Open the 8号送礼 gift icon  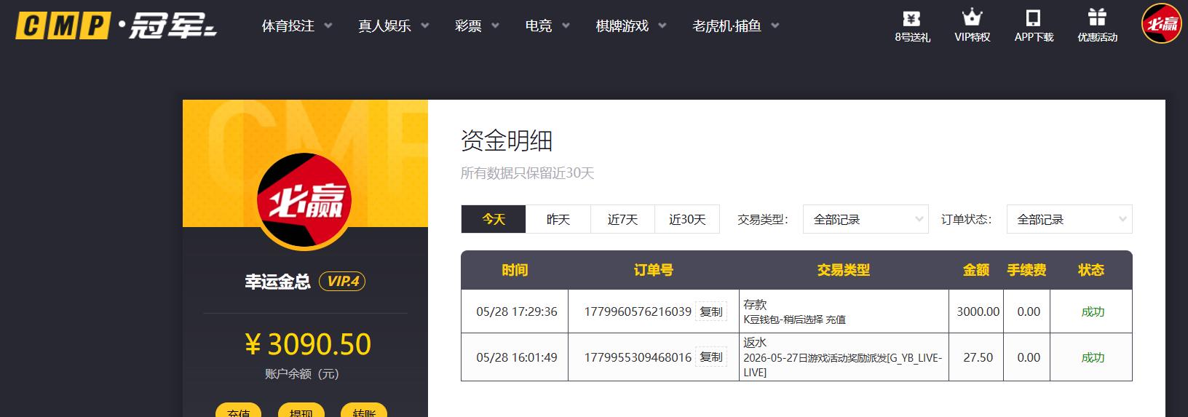(x=912, y=25)
